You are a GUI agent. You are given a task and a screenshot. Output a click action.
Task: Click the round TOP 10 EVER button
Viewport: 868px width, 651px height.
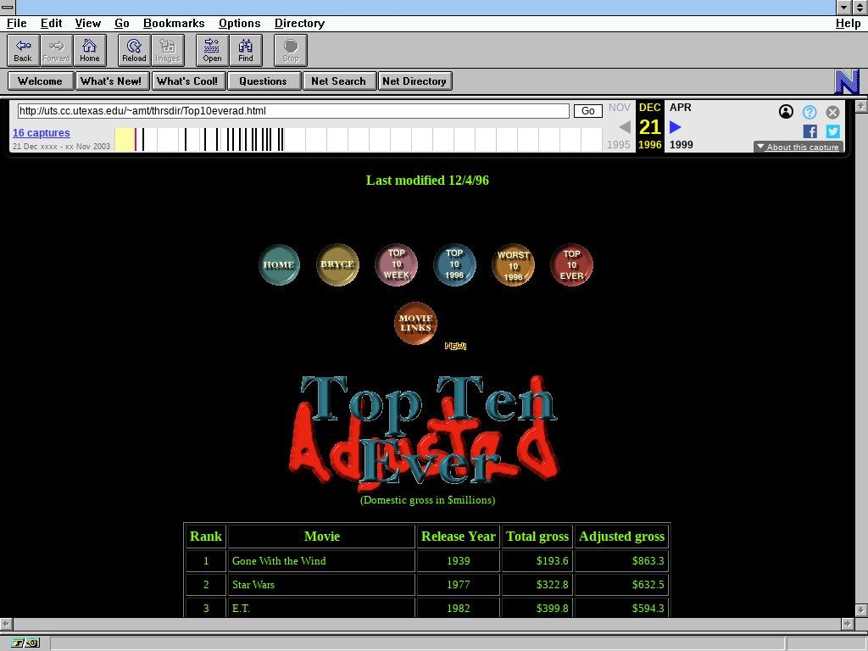click(x=572, y=264)
